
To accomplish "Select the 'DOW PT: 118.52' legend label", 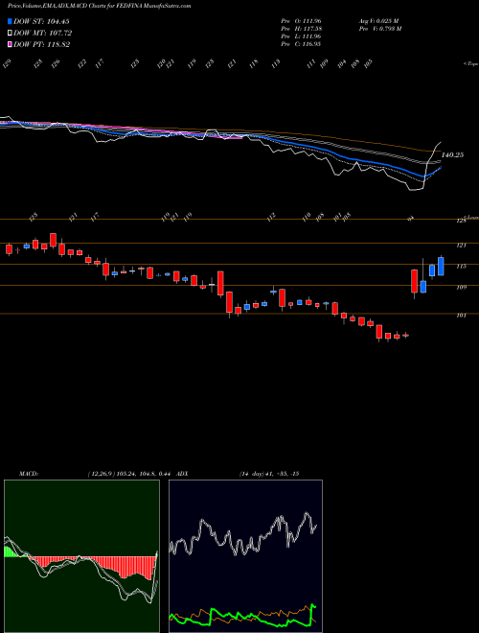I will 41,45.
